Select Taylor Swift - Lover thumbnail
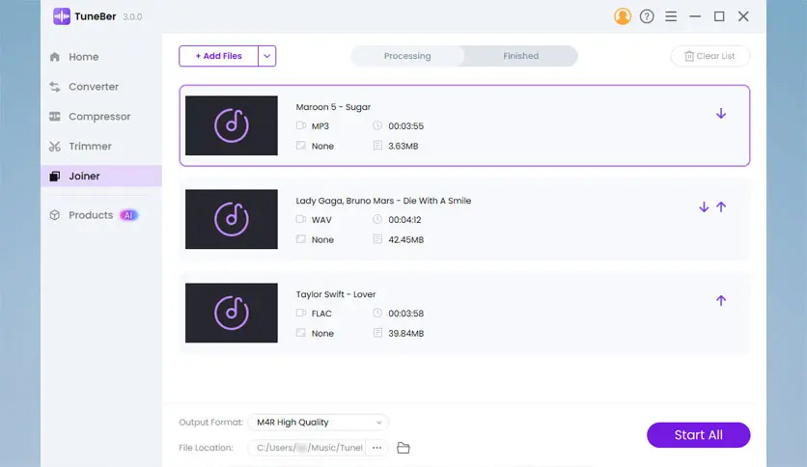 (232, 313)
